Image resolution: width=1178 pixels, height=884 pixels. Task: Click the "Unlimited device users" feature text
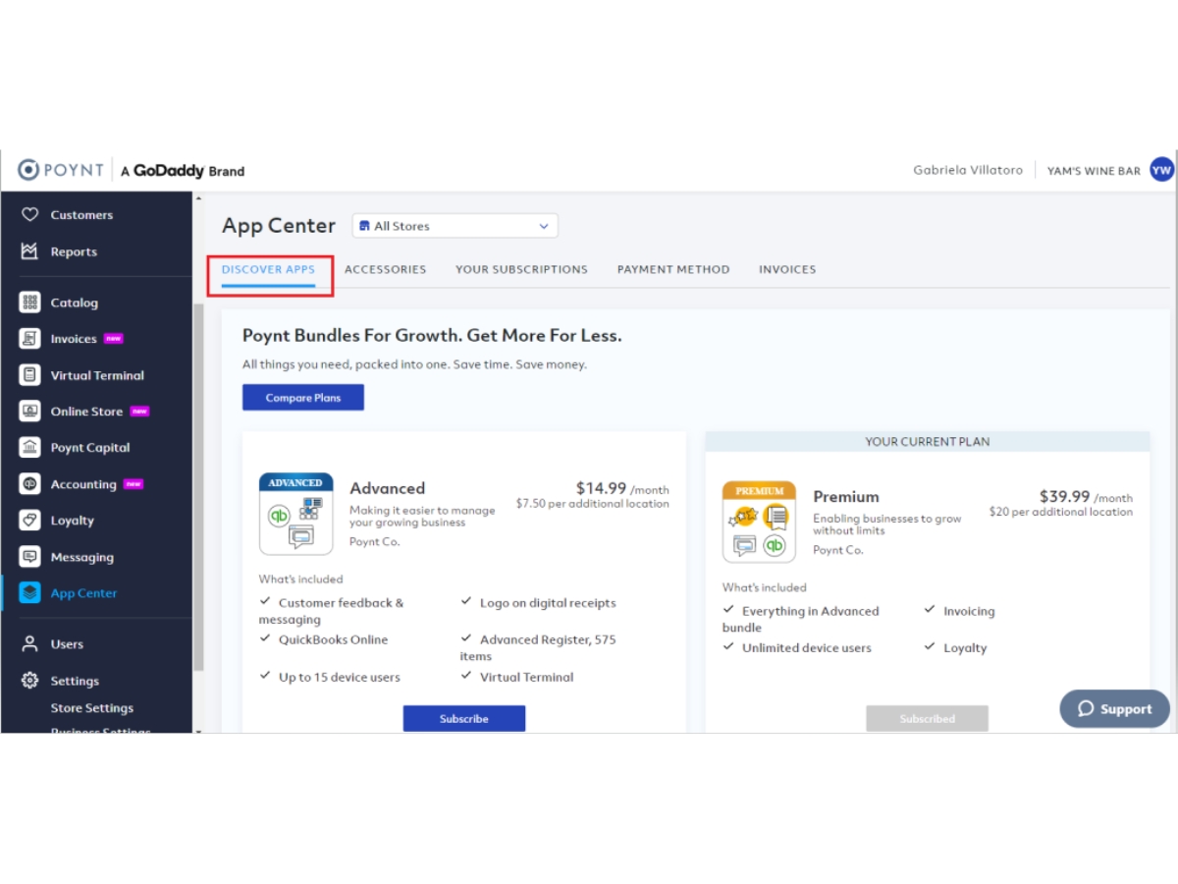click(x=807, y=648)
